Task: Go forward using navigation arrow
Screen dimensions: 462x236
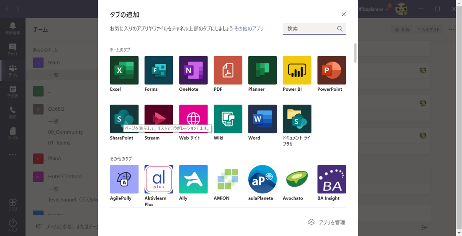Action: (18, 9)
